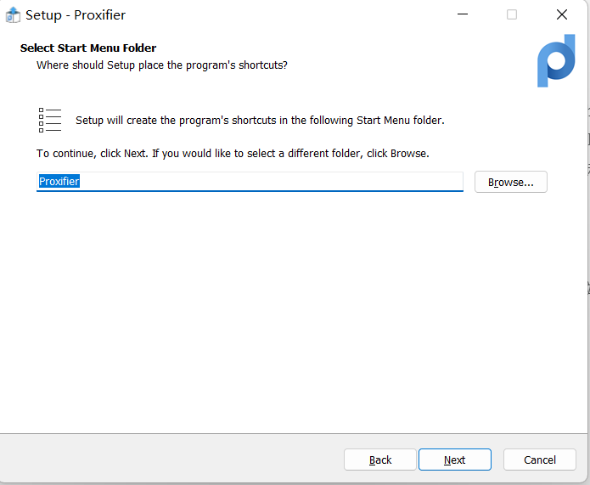The height and width of the screenshot is (485, 590).
Task: Click the highlighted Proxifier text in the field
Action: pos(59,182)
